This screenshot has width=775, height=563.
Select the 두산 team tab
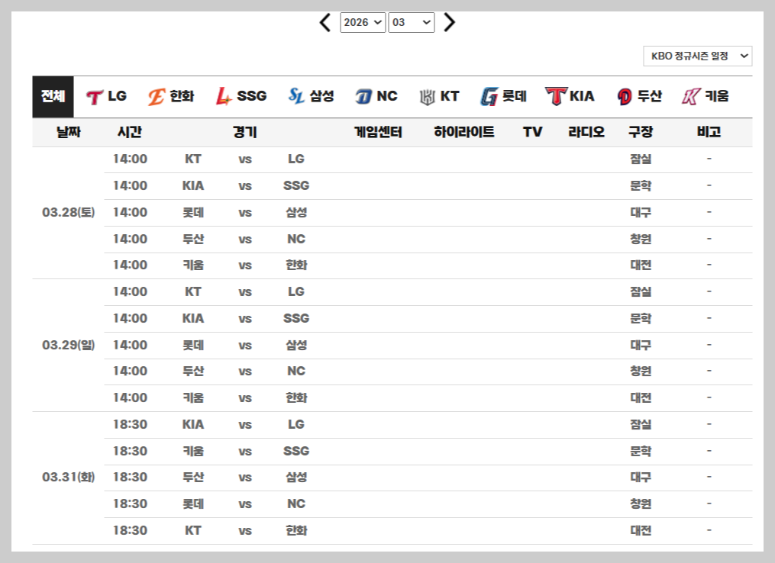639,96
